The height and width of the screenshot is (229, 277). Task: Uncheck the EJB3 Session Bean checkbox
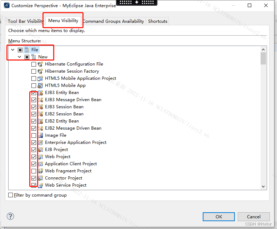34,107
